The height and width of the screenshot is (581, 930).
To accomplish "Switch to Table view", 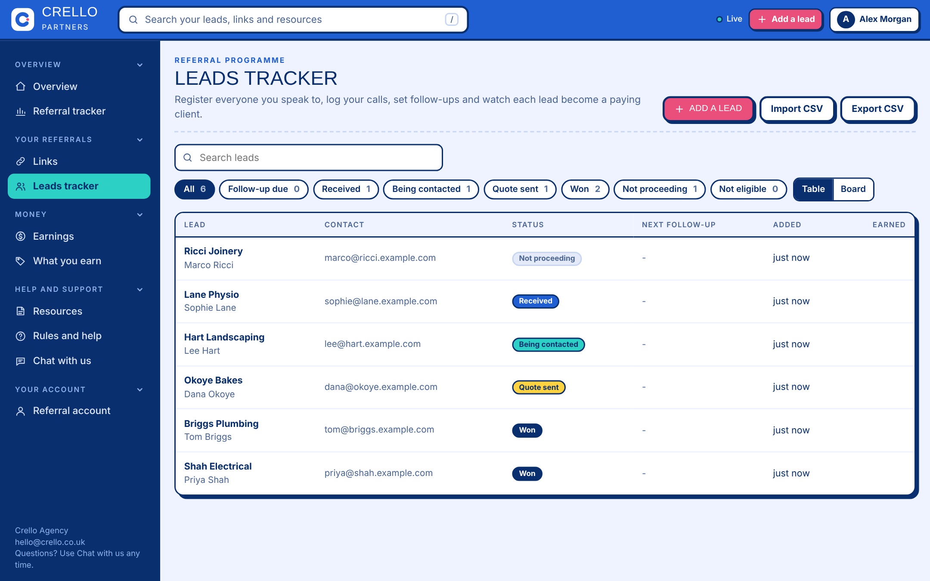I will [x=813, y=189].
